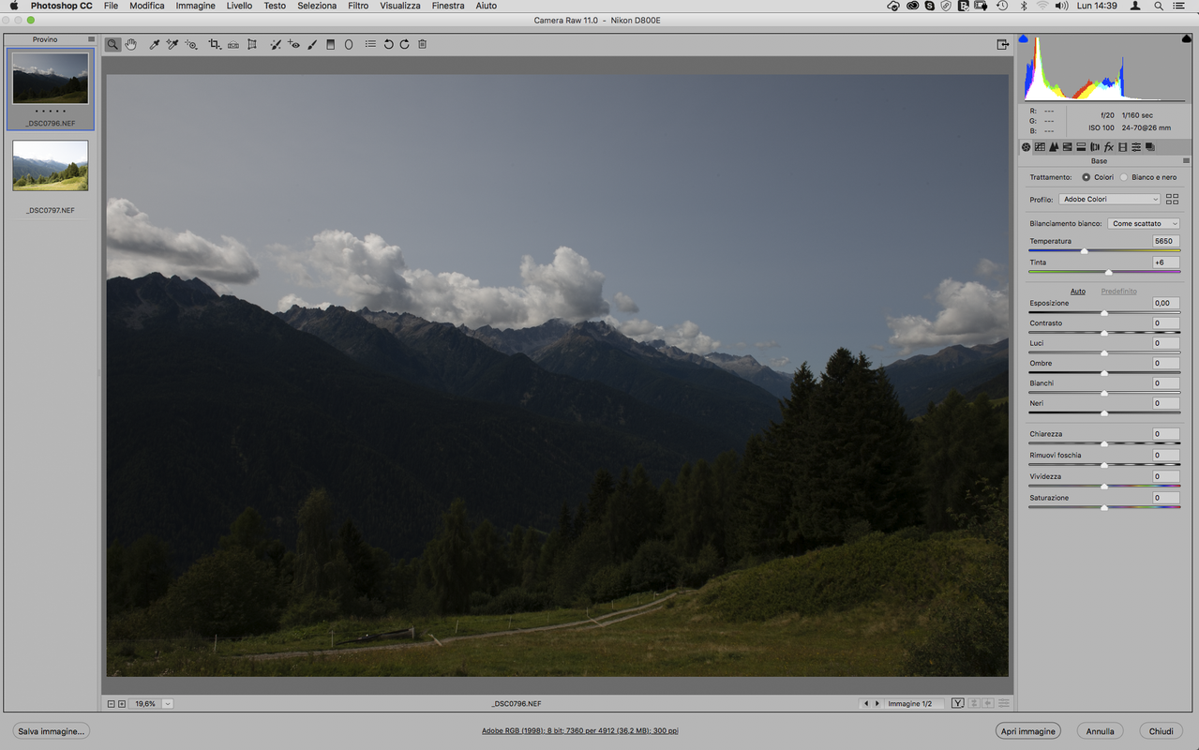Viewport: 1199px width, 750px height.
Task: Open the zoom level dropdown
Action: [x=168, y=703]
